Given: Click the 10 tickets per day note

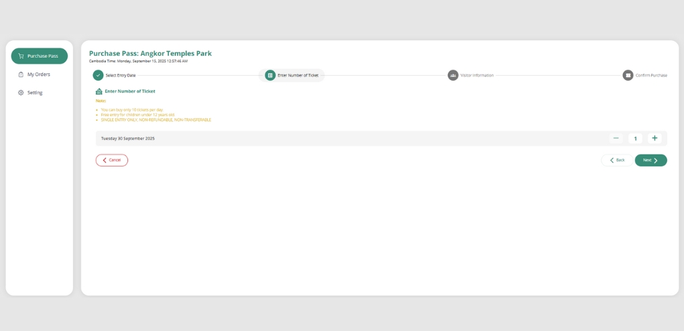Looking at the screenshot, I should coord(132,109).
